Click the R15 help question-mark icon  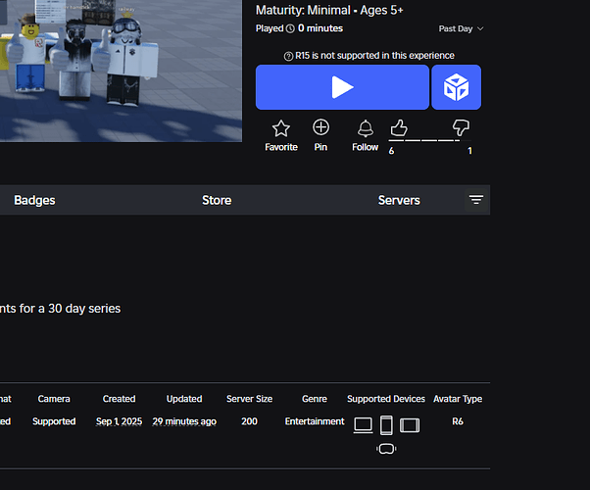[x=288, y=56]
